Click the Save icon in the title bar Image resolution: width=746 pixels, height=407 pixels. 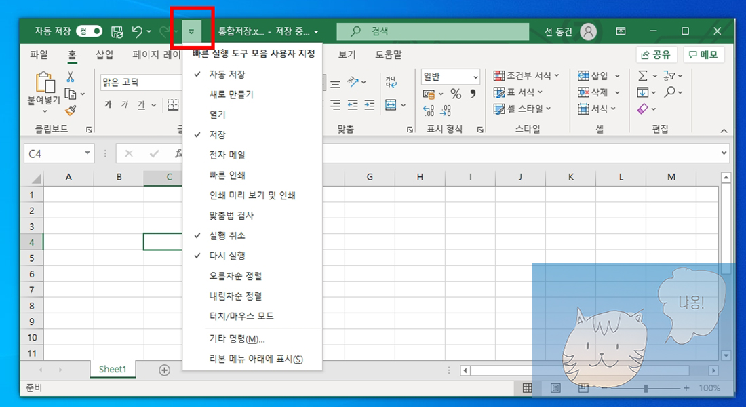pos(117,31)
